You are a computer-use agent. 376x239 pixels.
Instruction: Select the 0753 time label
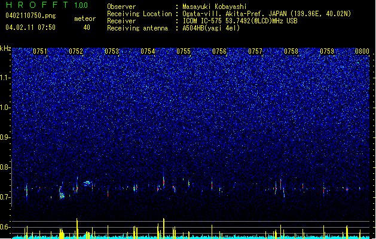click(x=112, y=51)
